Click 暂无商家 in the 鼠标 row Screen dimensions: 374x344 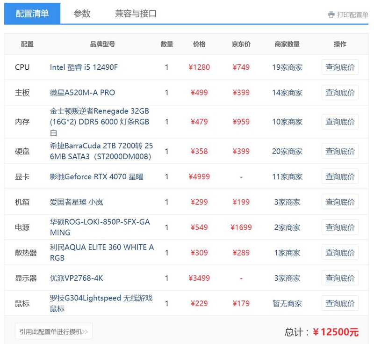287,303
